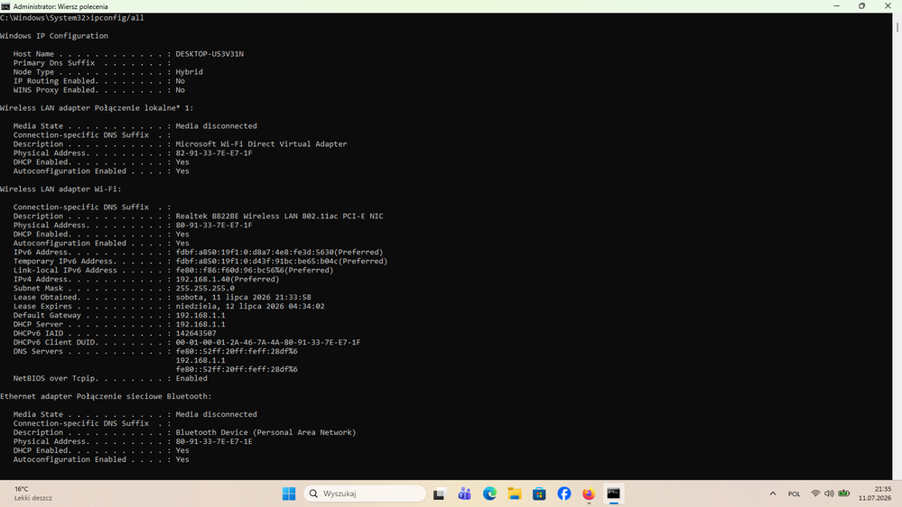
Task: Switch the POL keyboard language indicator
Action: (794, 493)
